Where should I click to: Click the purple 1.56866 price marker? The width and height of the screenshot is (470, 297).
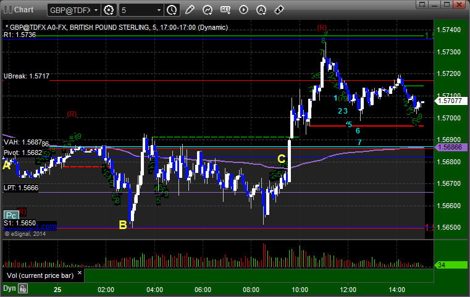pyautogui.click(x=450, y=147)
